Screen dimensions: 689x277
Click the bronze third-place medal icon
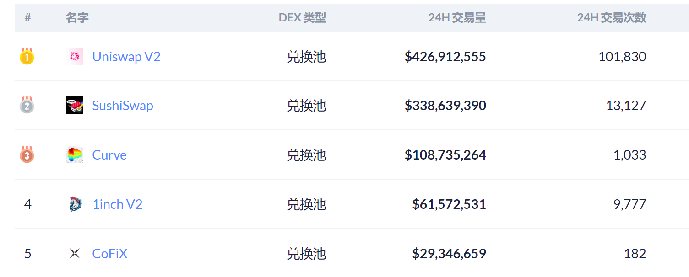pos(27,154)
